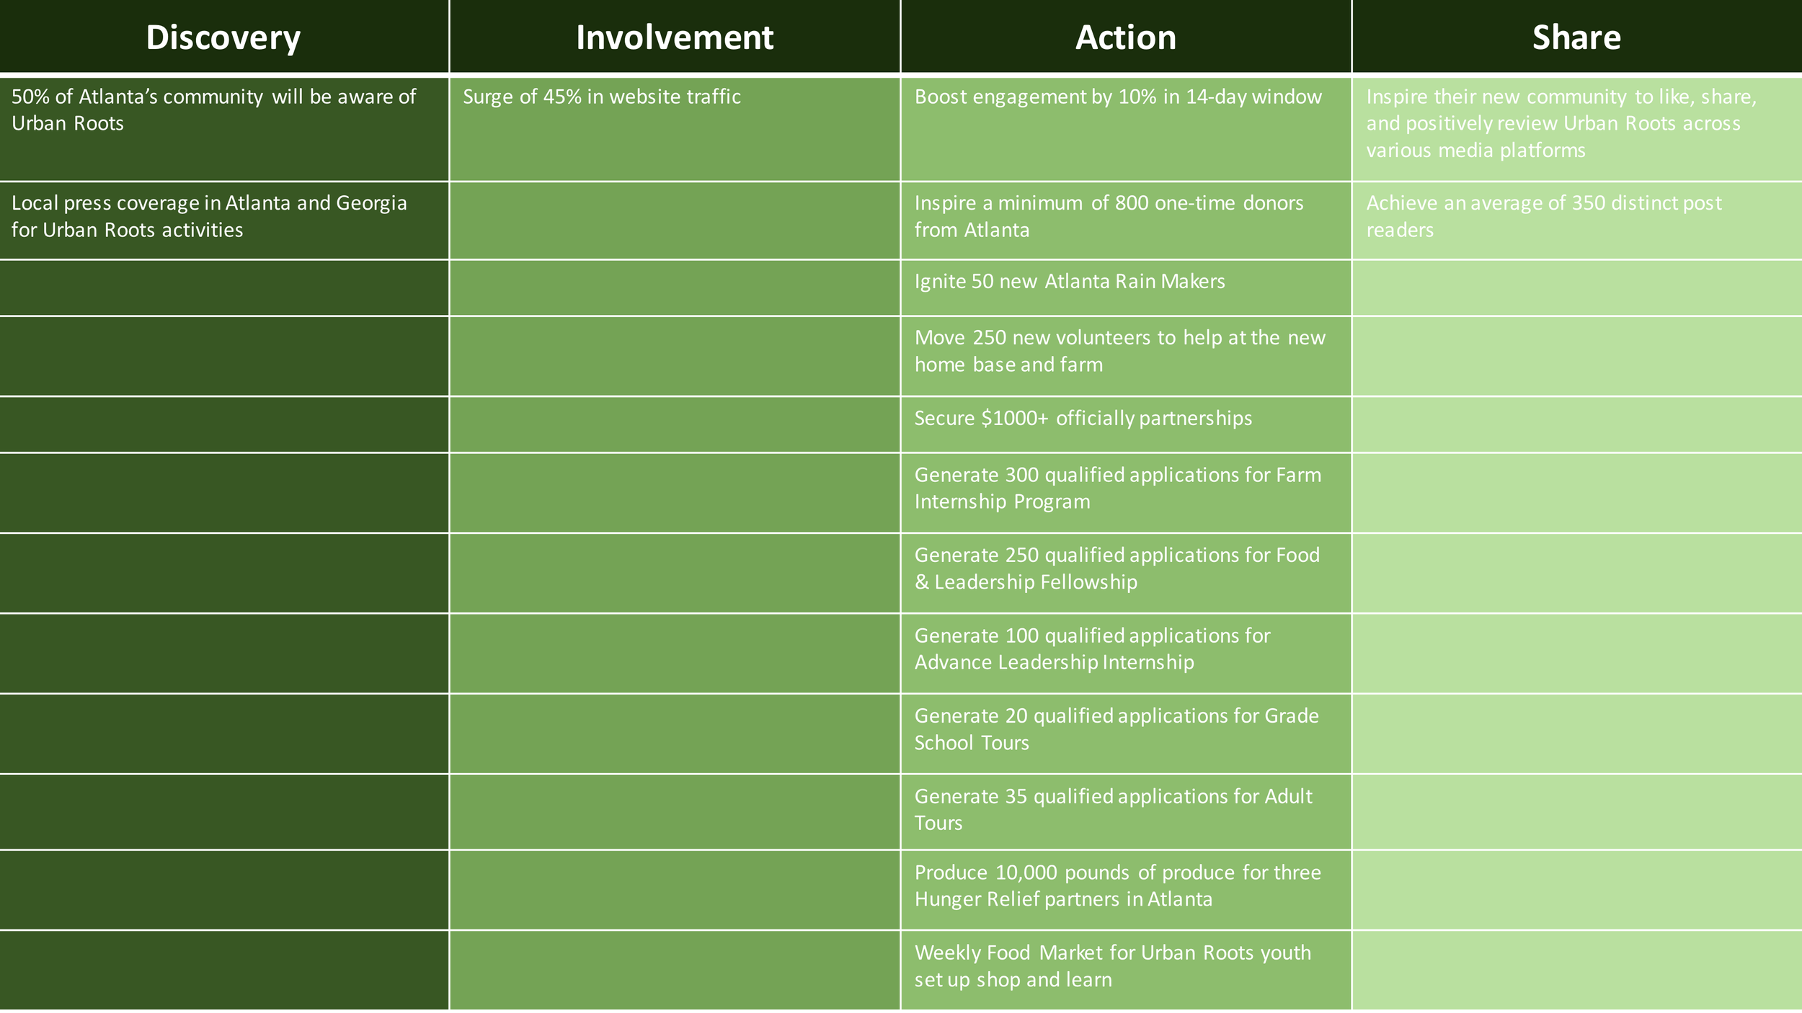Click the 'Weekly Food Market' cell
The width and height of the screenshot is (1802, 1013).
[x=1126, y=970]
